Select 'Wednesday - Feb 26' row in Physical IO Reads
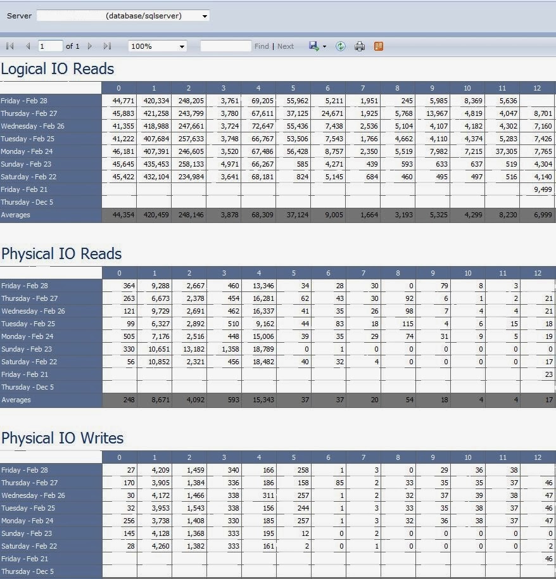 point(51,311)
